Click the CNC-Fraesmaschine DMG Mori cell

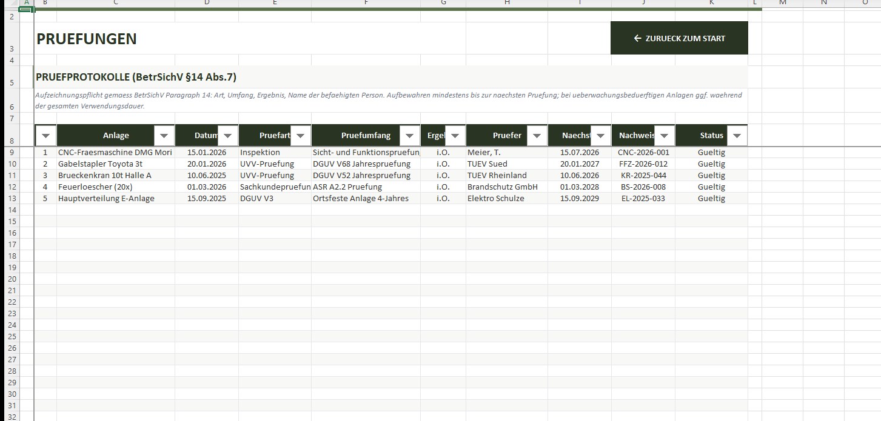[115, 153]
